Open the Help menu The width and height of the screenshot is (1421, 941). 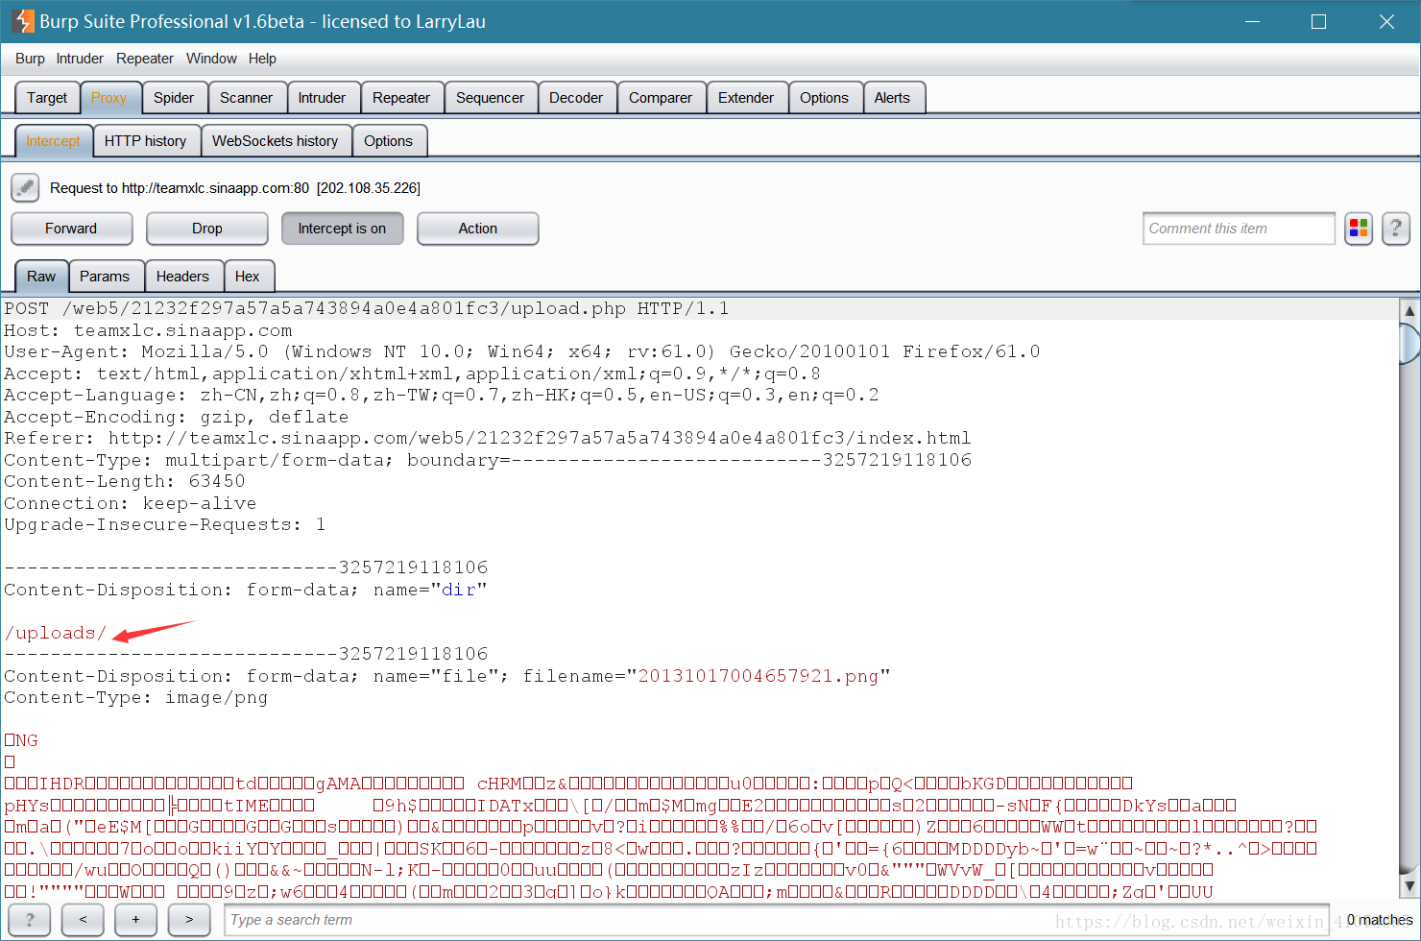pos(262,59)
